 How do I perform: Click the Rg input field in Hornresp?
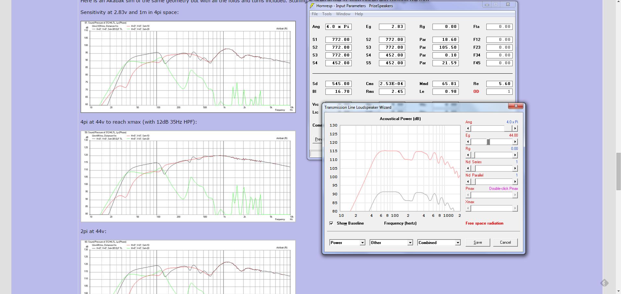pos(445,27)
